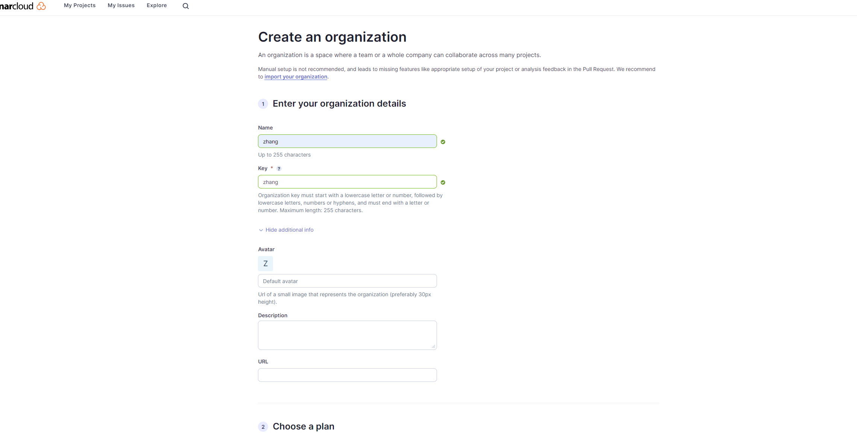Open the search magnifier icon
This screenshot has height=437, width=857.
point(186,6)
